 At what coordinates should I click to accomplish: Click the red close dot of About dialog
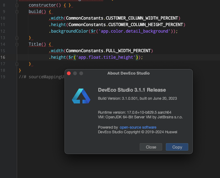(x=69, y=73)
